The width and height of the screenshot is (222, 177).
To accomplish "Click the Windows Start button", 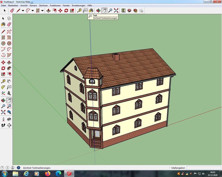I will (x=5, y=173).
